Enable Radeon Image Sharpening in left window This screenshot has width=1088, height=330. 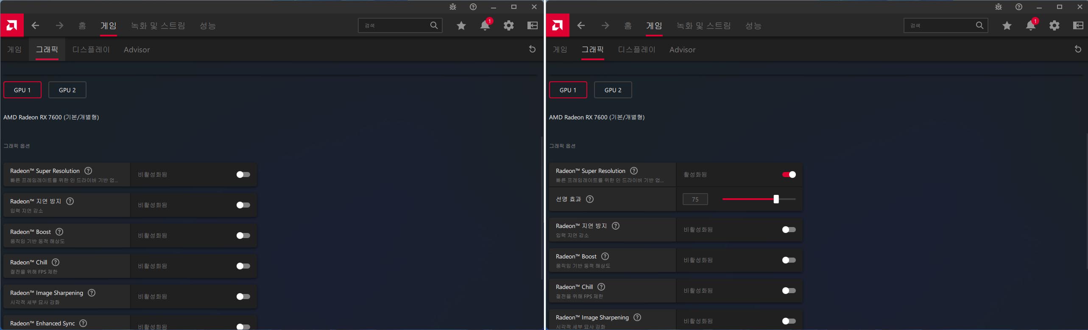point(243,297)
